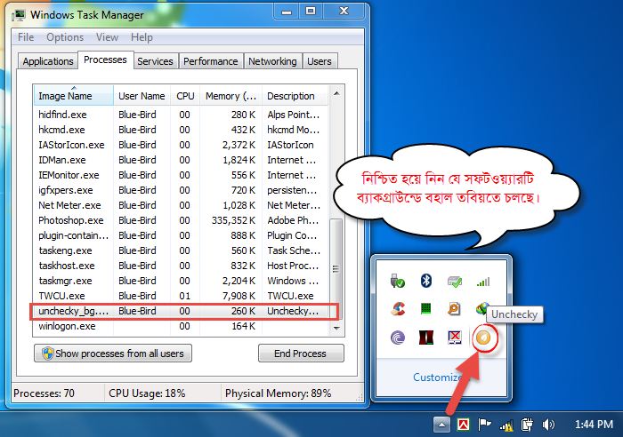Select the Photoshop.exe process row

pos(182,220)
